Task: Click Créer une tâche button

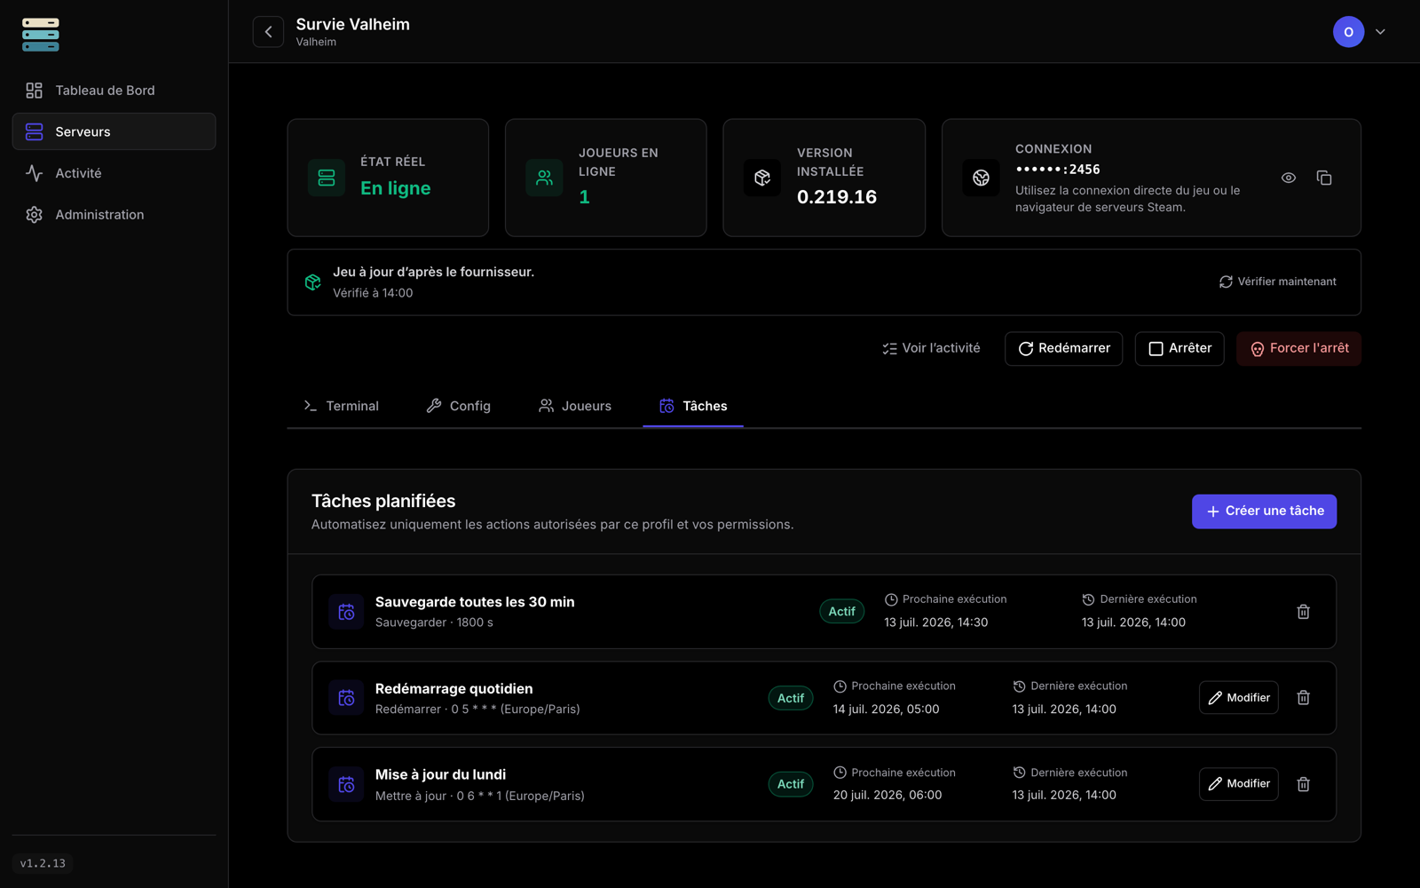Action: pyautogui.click(x=1264, y=511)
